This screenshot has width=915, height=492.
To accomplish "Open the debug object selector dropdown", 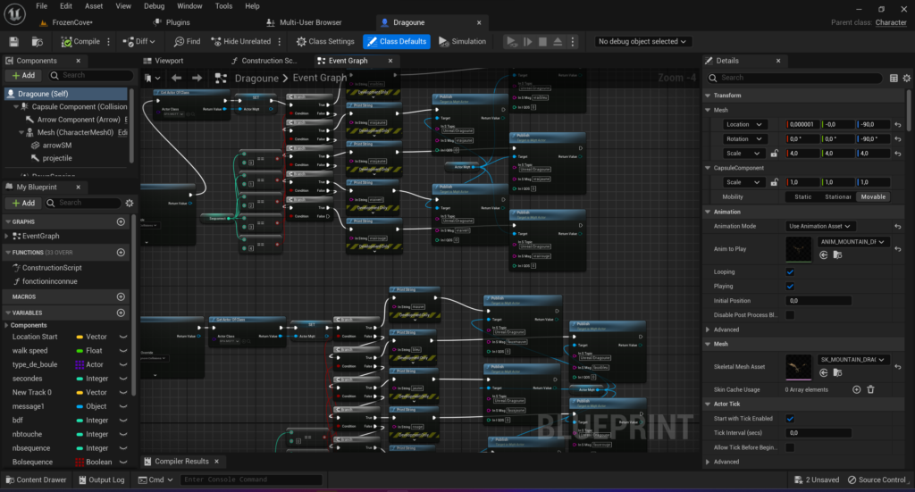I will coord(643,41).
